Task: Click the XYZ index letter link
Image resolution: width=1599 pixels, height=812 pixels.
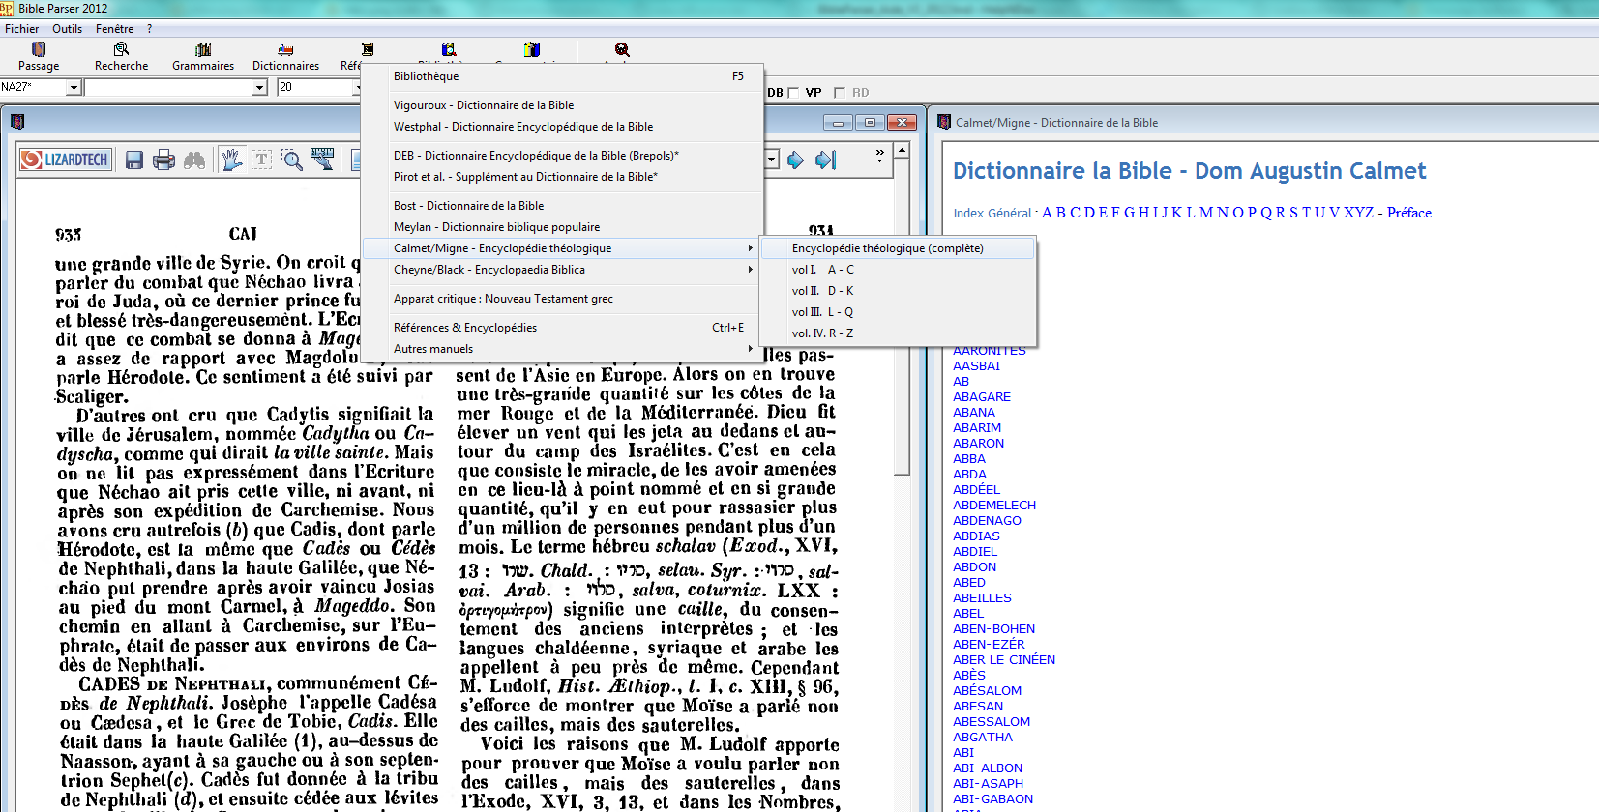Action: coord(1358,213)
